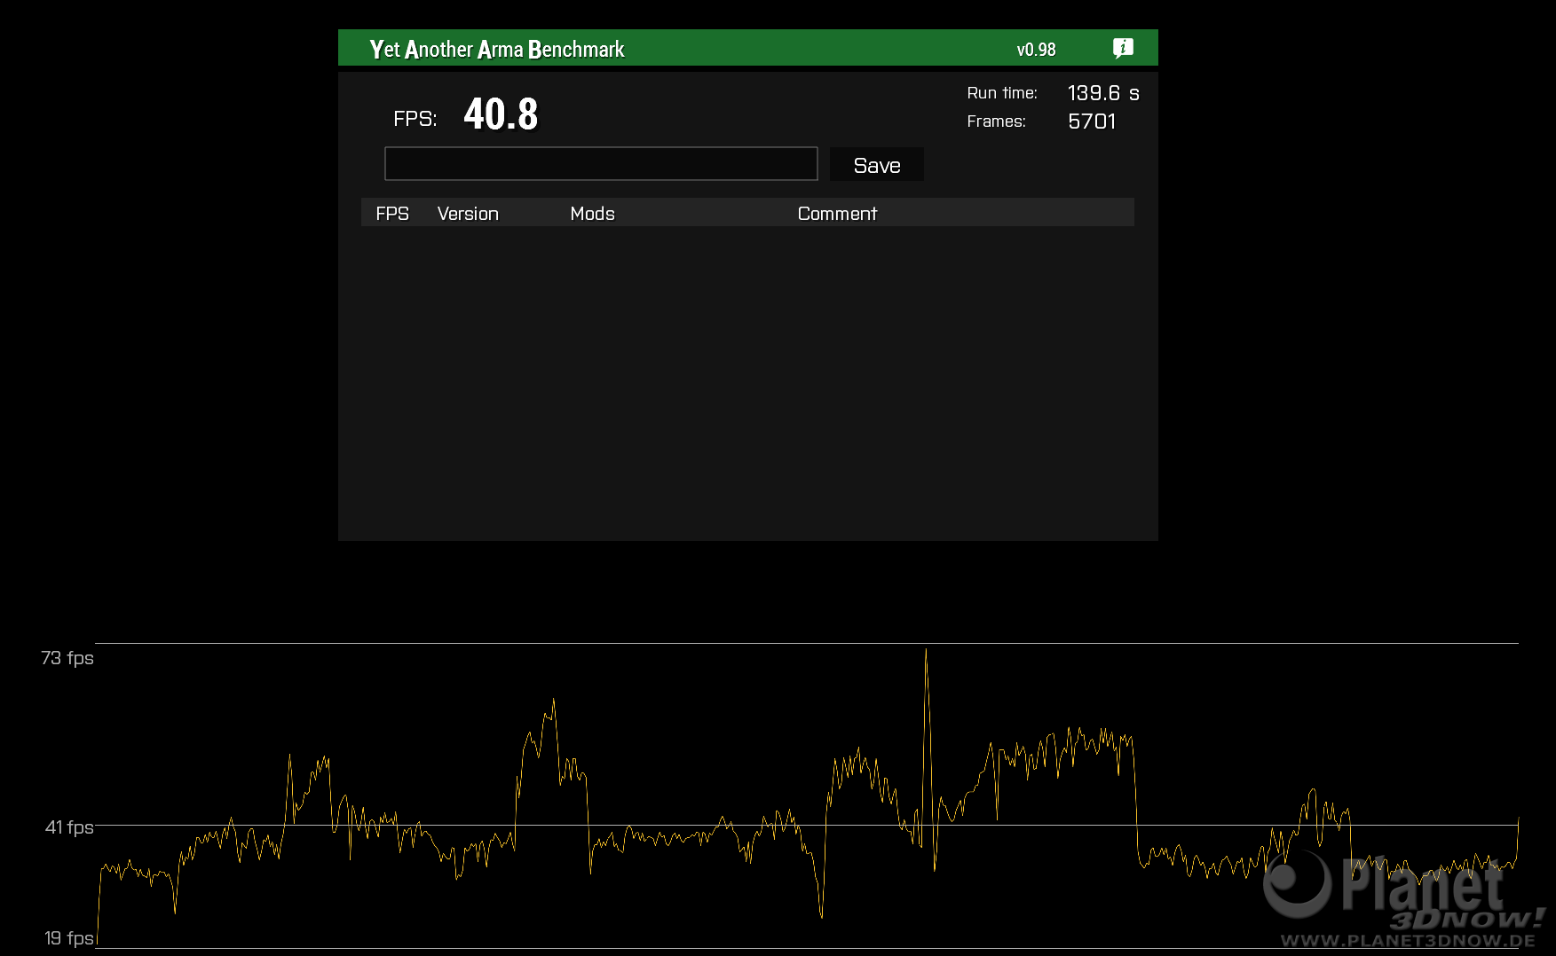Click the v0.98 version label
Viewport: 1556px width, 956px height.
[1036, 50]
